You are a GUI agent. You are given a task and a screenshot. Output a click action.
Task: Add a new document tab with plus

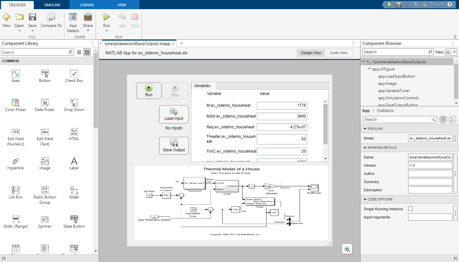(182, 44)
